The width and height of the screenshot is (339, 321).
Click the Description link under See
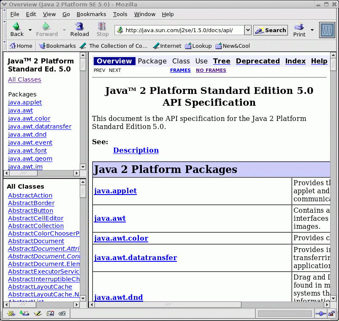pyautogui.click(x=136, y=150)
